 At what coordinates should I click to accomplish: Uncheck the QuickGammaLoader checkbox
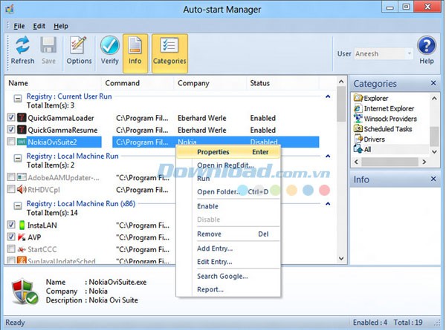coord(11,118)
